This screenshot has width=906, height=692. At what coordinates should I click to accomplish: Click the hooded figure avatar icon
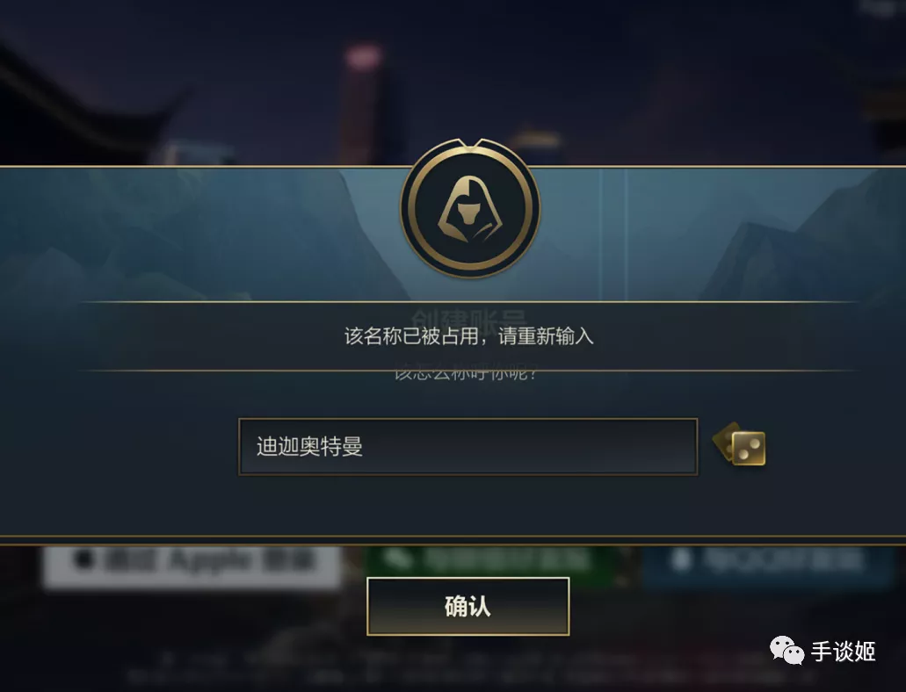[x=470, y=208]
